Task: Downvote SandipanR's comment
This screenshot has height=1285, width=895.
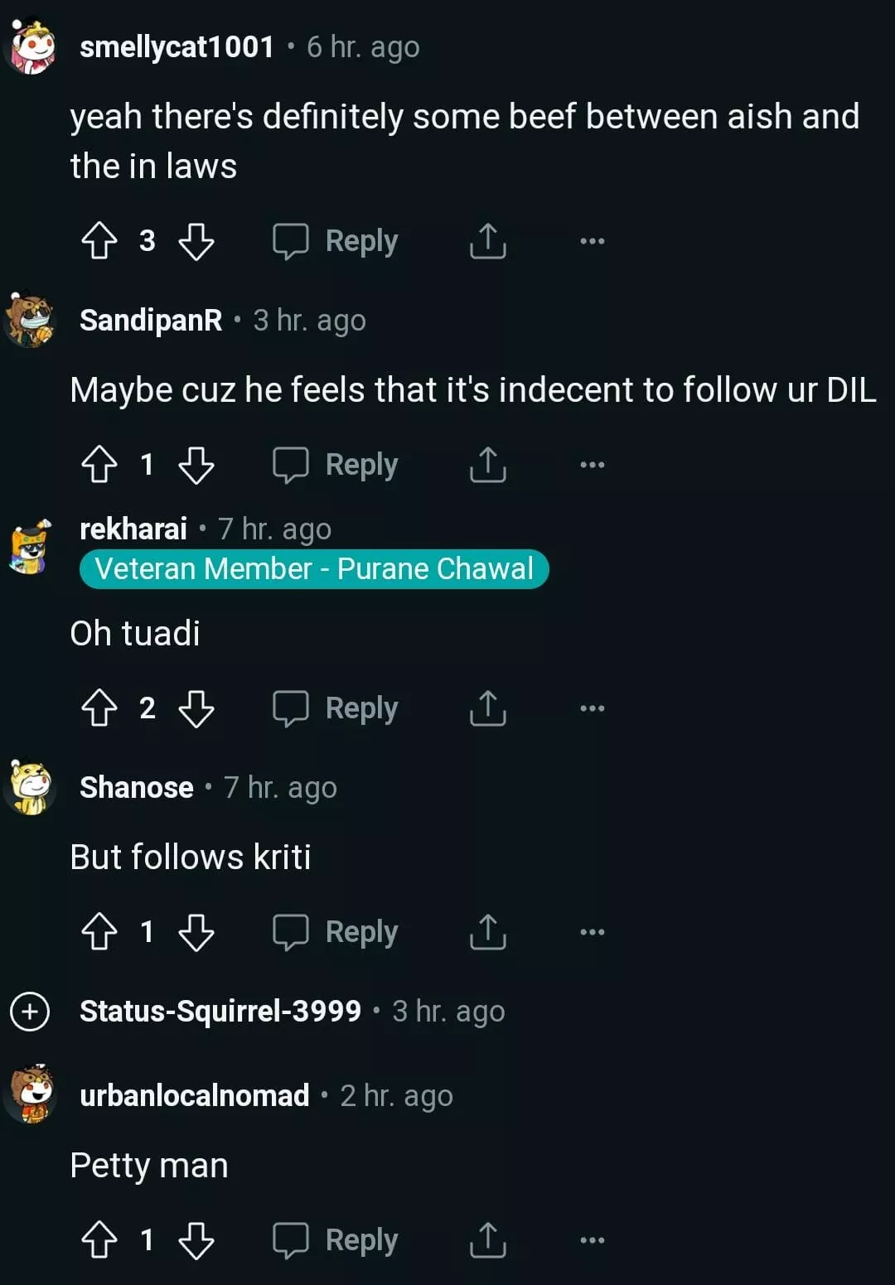Action: 196,465
